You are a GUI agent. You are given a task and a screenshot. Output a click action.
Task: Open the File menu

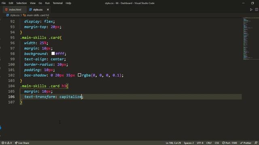coord(4,3)
